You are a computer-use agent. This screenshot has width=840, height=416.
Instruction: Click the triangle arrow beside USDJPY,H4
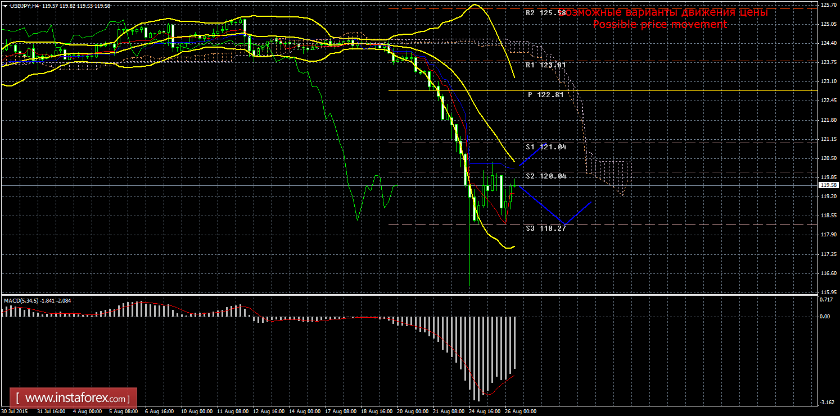4,6
